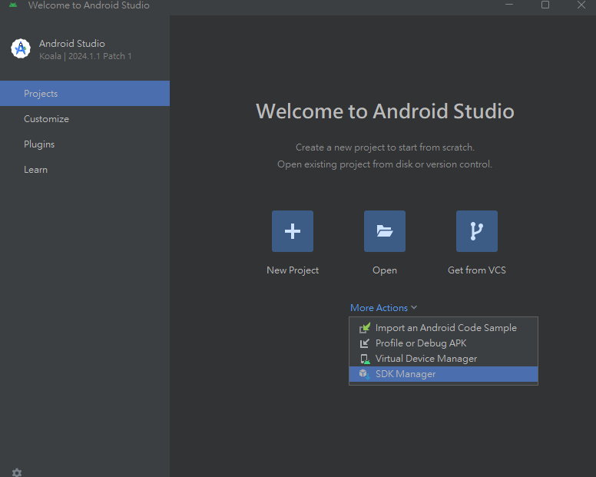This screenshot has width=596, height=477.
Task: Choose Profile or Debug APK
Action: [443, 343]
